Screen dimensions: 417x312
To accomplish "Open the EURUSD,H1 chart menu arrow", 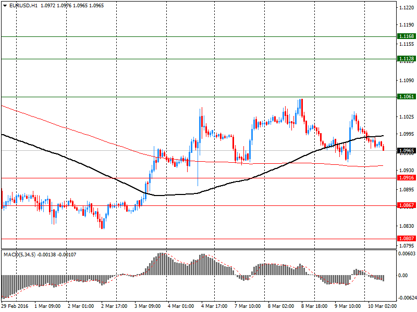I will tap(5, 6).
